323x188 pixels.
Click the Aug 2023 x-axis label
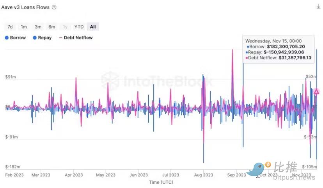coord(203,175)
